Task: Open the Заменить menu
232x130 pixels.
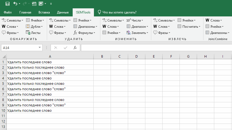Action: [137, 33]
